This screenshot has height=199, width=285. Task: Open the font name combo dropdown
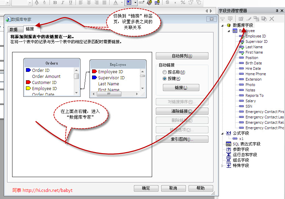click(x=7, y=3)
